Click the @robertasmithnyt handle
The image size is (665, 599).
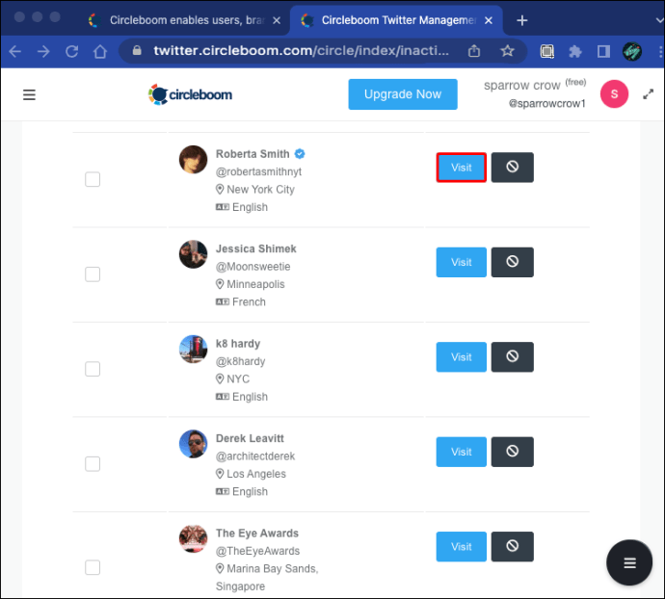click(x=258, y=171)
